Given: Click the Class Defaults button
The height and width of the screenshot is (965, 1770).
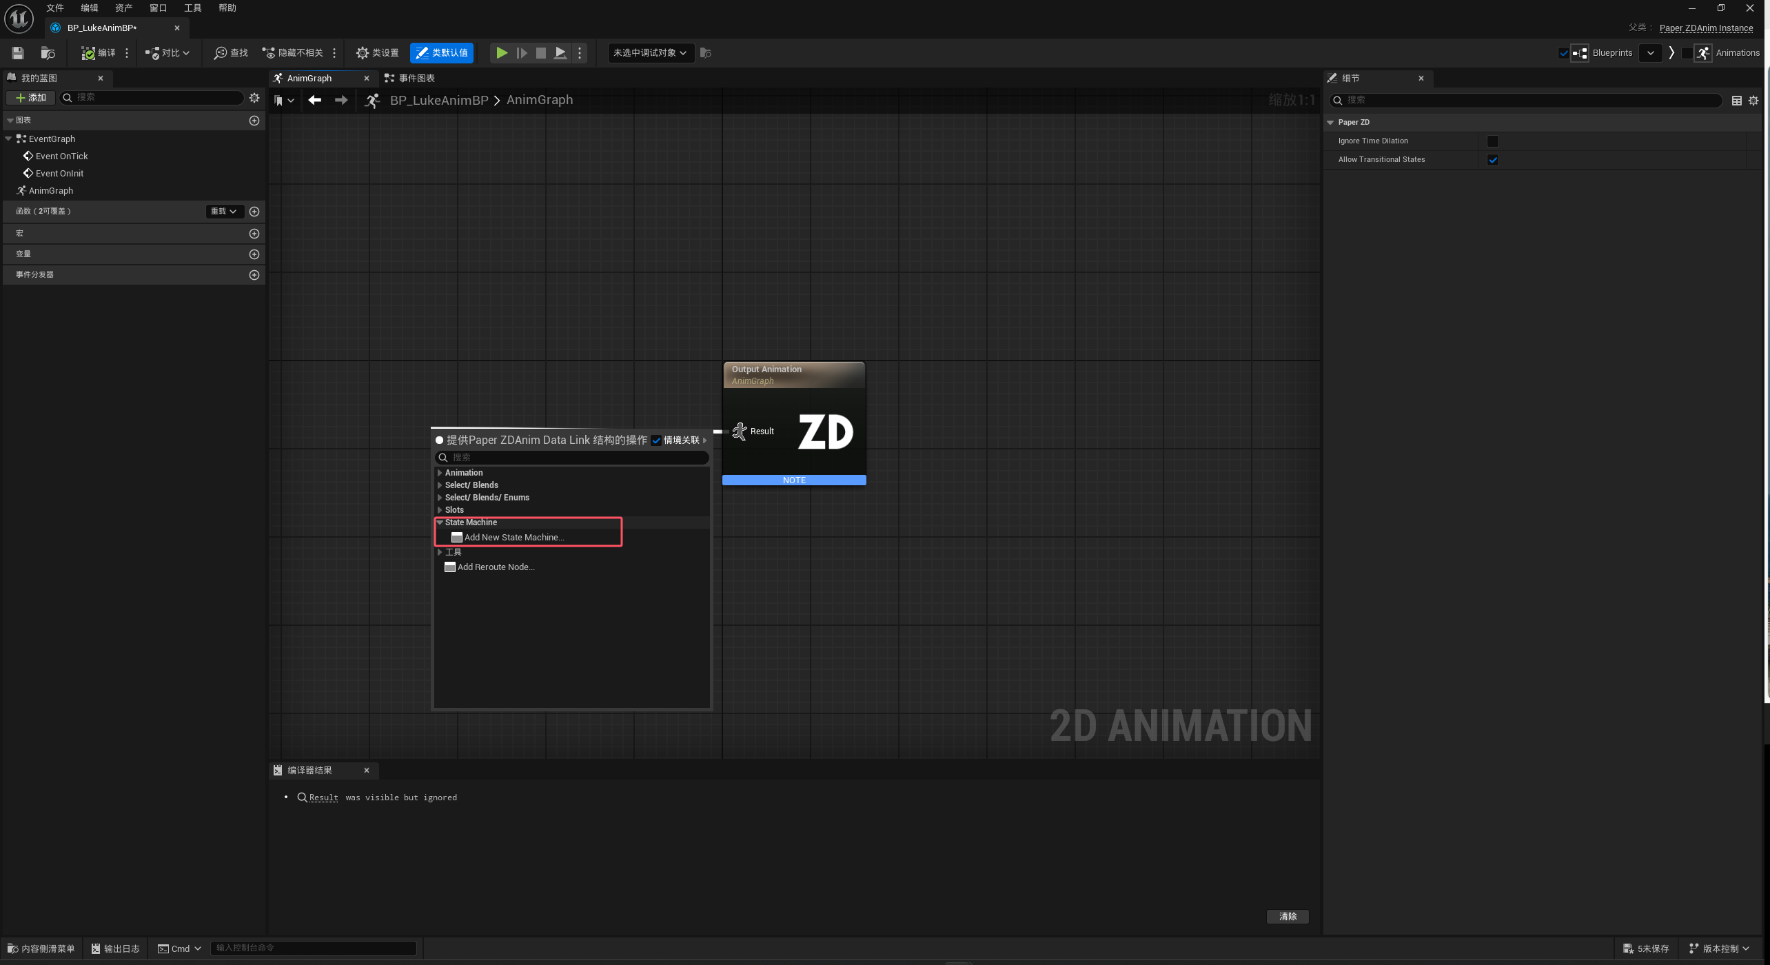Looking at the screenshot, I should point(442,53).
